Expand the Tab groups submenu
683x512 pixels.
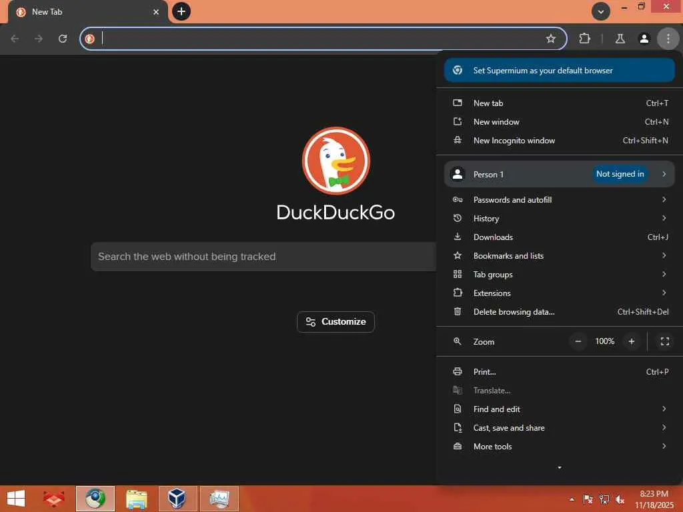click(560, 275)
